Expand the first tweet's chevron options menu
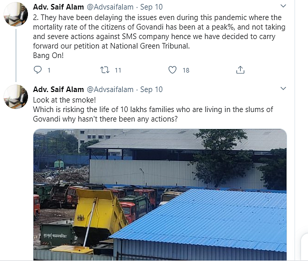The height and width of the screenshot is (261, 308). coord(283,6)
